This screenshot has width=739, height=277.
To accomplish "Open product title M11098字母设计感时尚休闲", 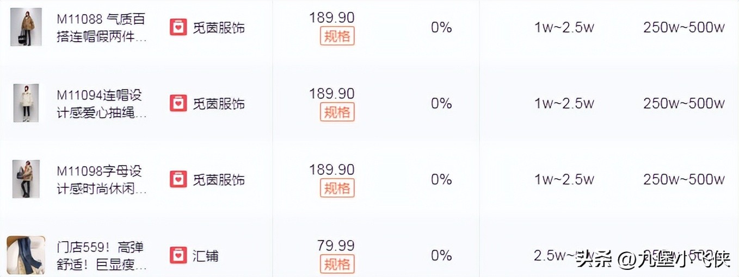I will [x=102, y=180].
